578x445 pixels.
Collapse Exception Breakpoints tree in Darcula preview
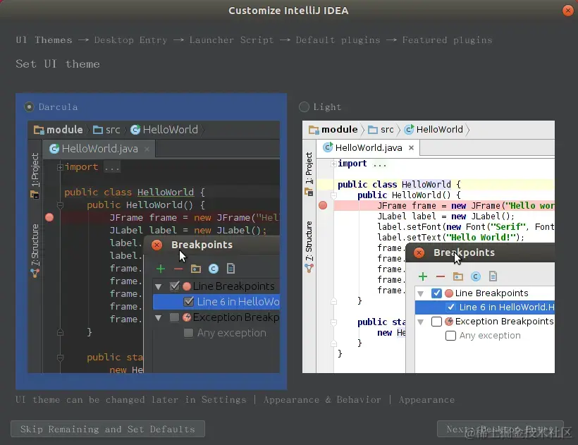point(159,318)
